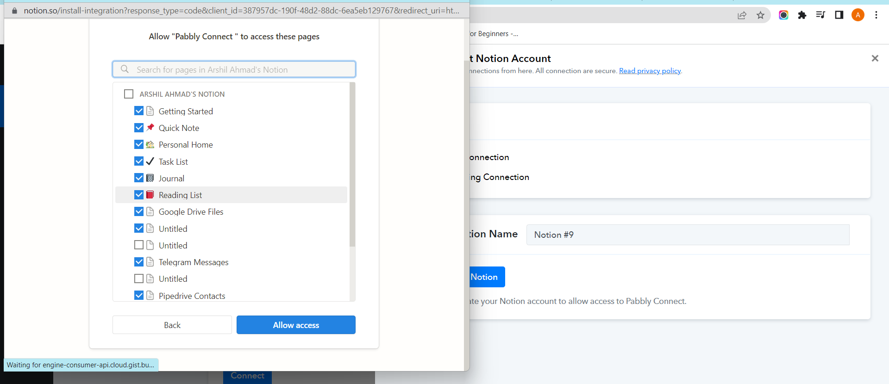Toggle the Arshil Ahmad's Notion select-all checkbox
The image size is (889, 384).
point(129,94)
